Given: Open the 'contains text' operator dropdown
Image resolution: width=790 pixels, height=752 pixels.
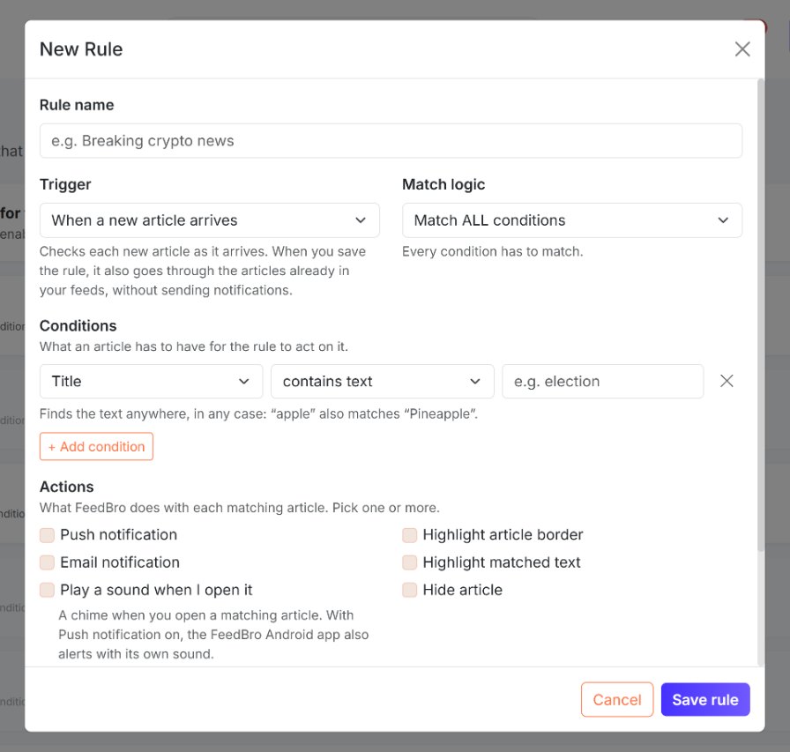Looking at the screenshot, I should click(x=383, y=381).
